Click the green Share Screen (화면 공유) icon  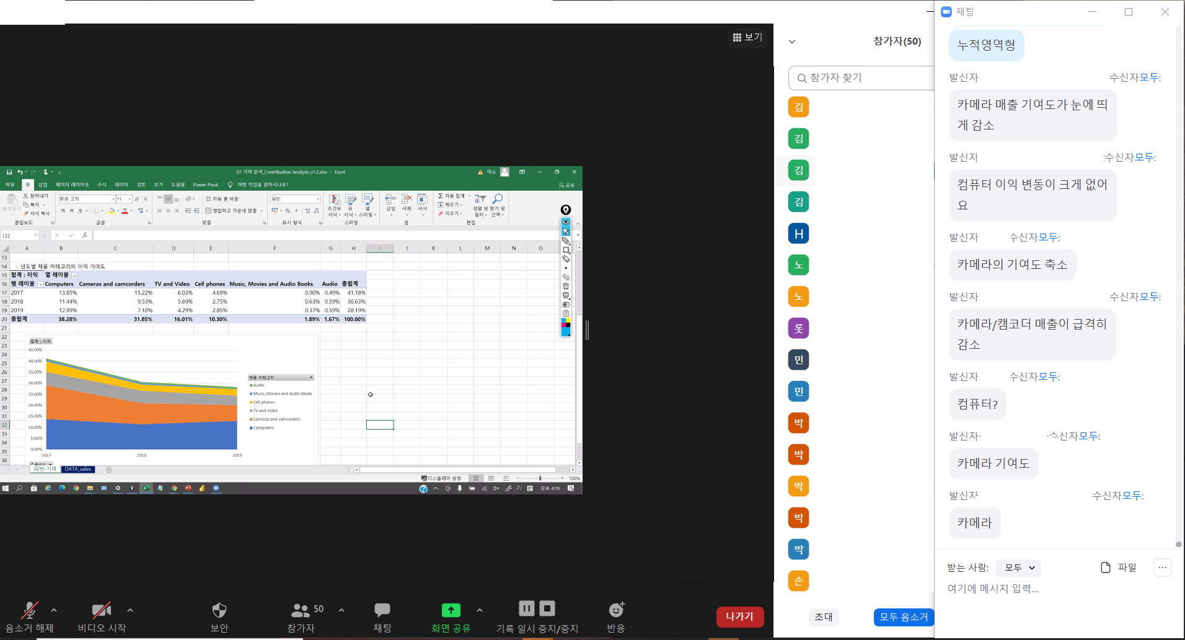tap(451, 610)
